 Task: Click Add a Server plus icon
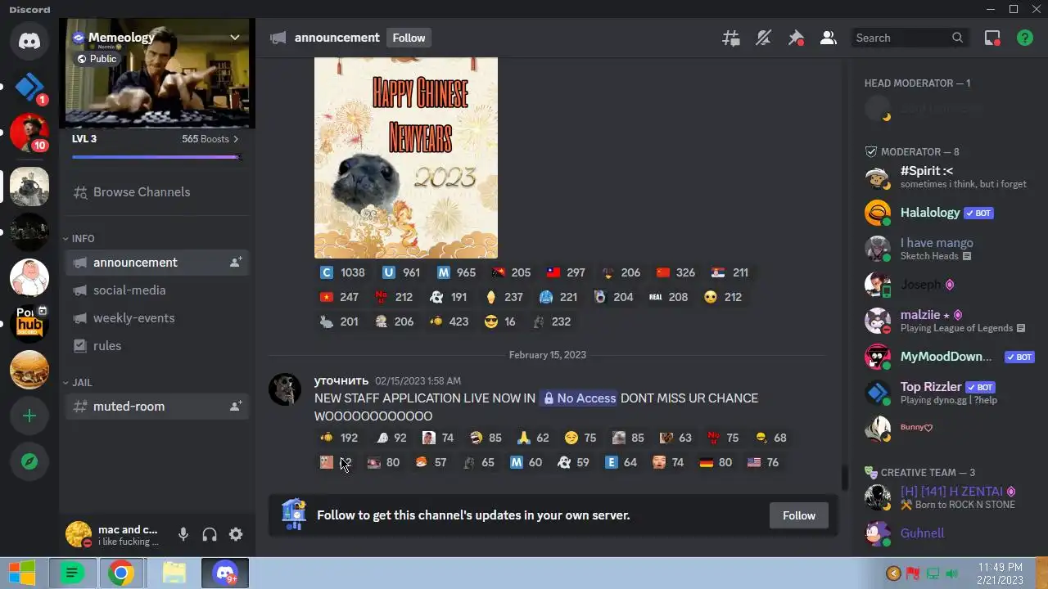coord(29,416)
